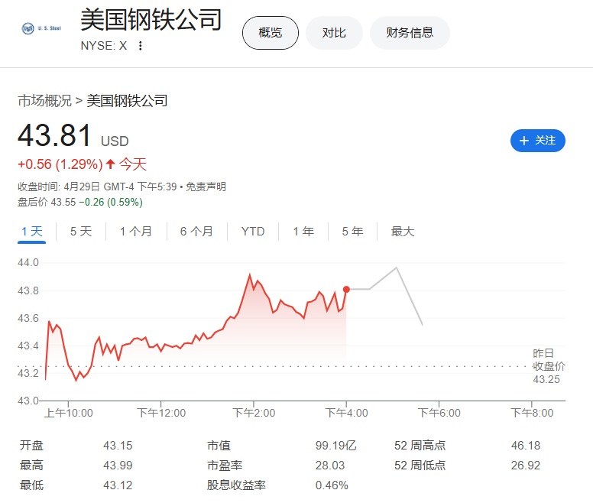Screen dimensions: 593x503
Task: Select the 1 个月 chart range
Action: 136,232
